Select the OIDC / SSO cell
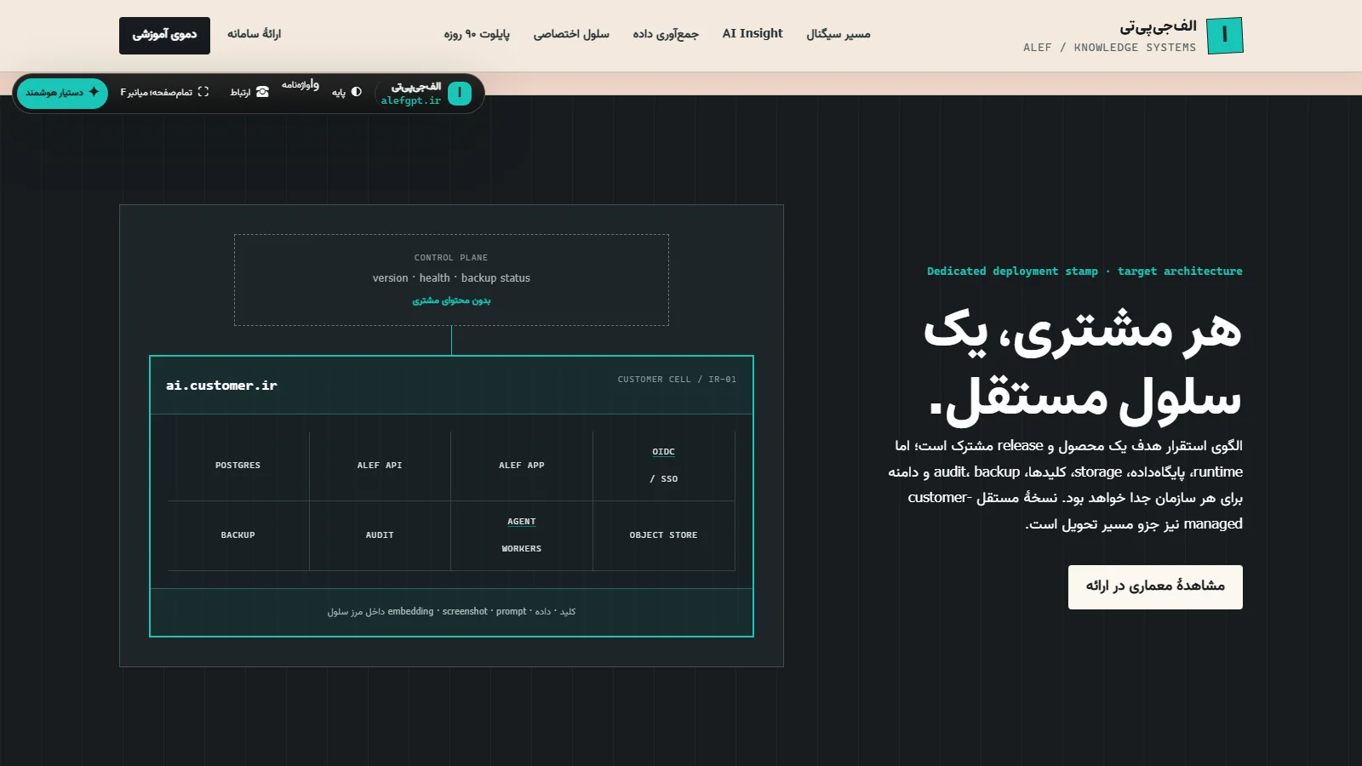 tap(664, 466)
